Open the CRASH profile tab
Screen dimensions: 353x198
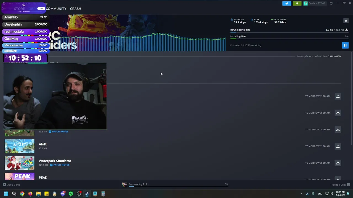[x=76, y=9]
